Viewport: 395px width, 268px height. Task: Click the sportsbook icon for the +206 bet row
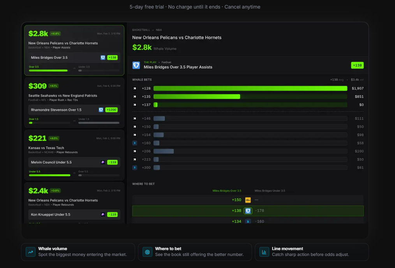[x=135, y=151]
